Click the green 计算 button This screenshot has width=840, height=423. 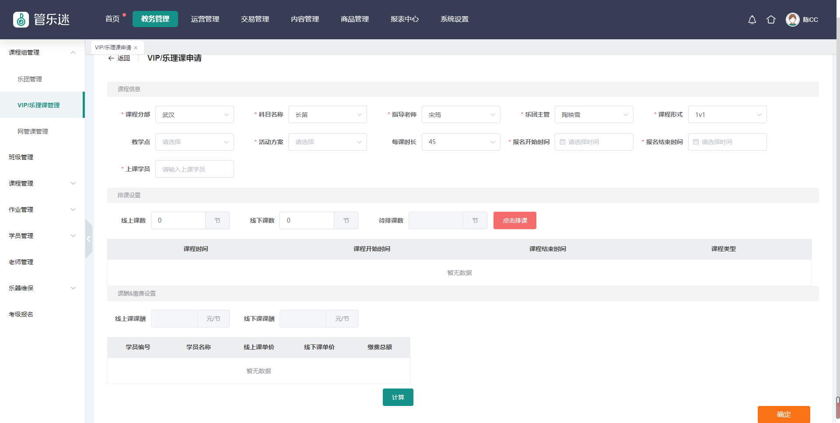coord(398,397)
